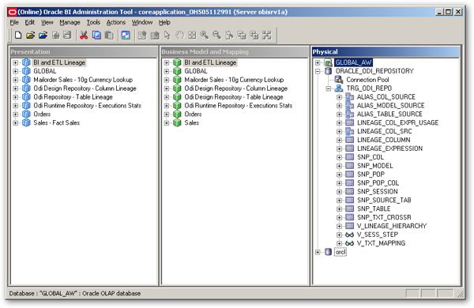The image size is (474, 308).
Task: Select Connection Pool in Physical layer
Action: [367, 80]
